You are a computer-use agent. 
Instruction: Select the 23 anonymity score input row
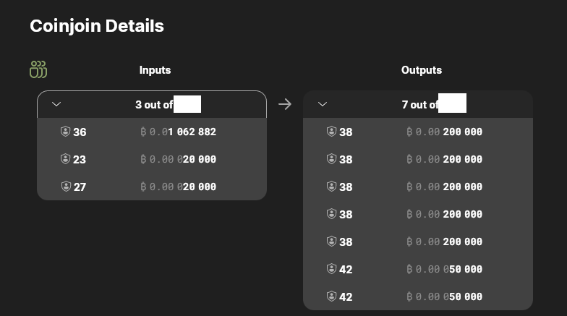click(x=152, y=159)
